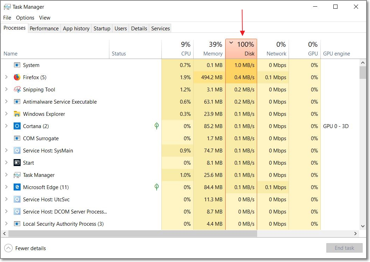Viewport: 370px width, 262px height.
Task: Click the green leaf status icon for Microsoft Edge
Action: point(157,187)
